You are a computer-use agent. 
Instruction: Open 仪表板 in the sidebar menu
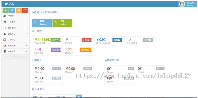[x=15, y=16]
